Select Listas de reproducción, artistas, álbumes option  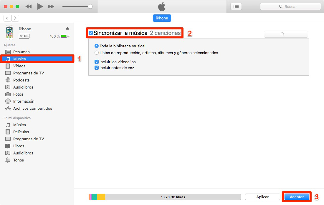(97, 53)
